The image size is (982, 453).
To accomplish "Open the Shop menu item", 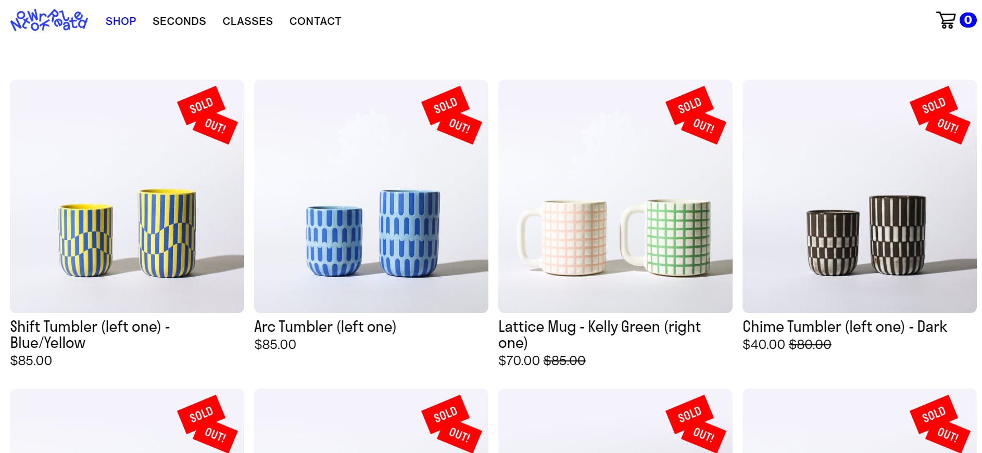I will [121, 21].
